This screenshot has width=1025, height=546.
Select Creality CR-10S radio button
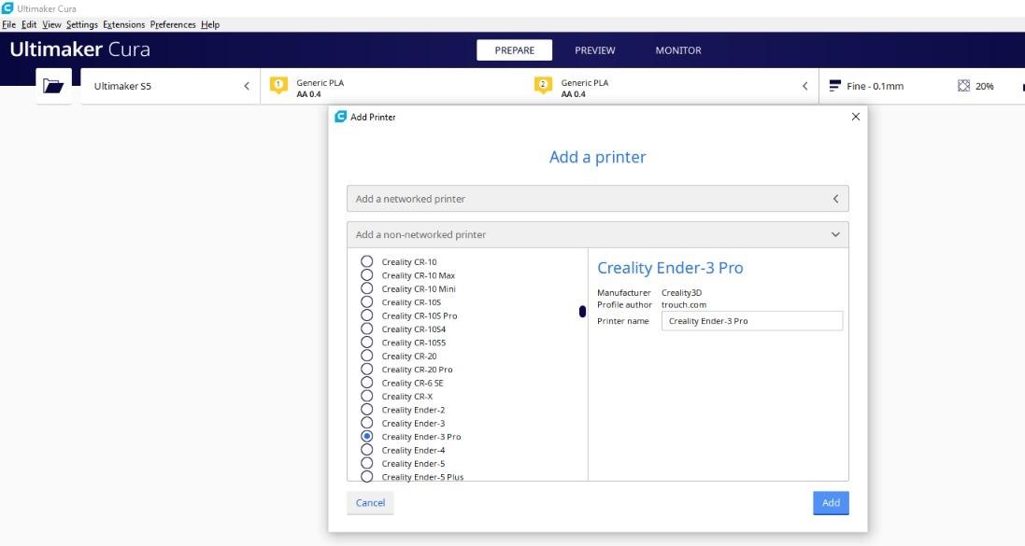pos(366,301)
